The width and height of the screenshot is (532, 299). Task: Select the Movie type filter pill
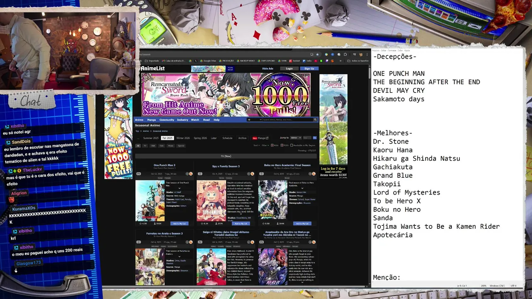click(x=170, y=146)
